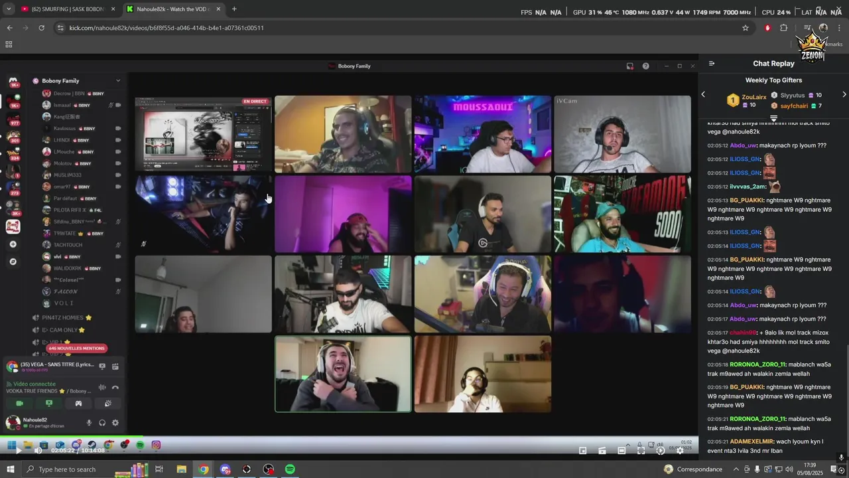Click ZouLairx top gifter name
849x478 pixels.
click(x=754, y=97)
